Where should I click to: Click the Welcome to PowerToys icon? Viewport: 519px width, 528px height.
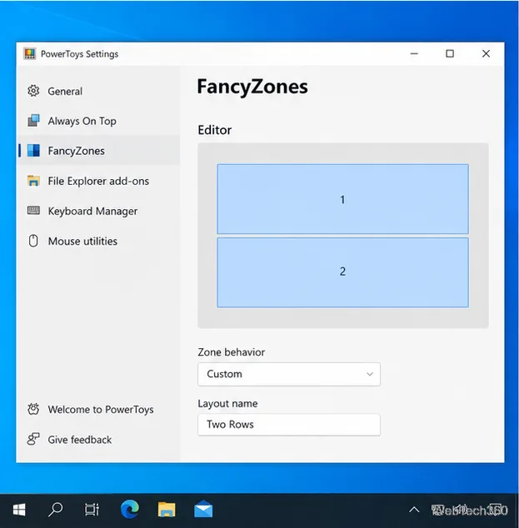33,409
